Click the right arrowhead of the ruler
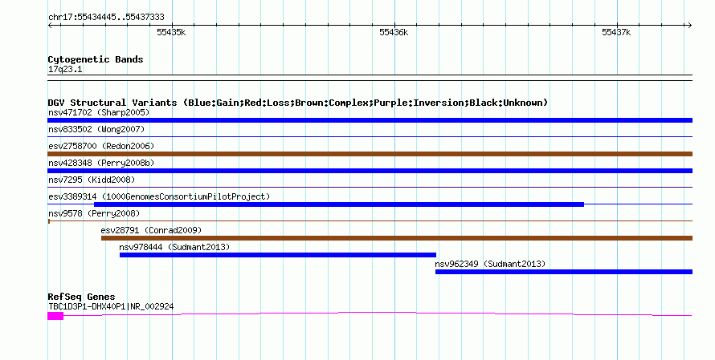Viewport: 715px width, 360px height. pyautogui.click(x=690, y=26)
